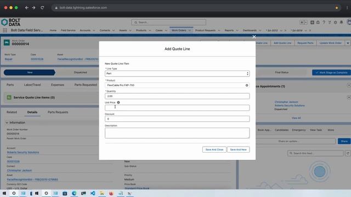
Task: Click into the Quantity field
Action: (x=177, y=96)
